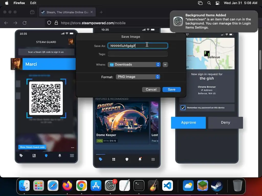The width and height of the screenshot is (262, 196).
Task: Open the Weather app from dock
Action: point(188,186)
